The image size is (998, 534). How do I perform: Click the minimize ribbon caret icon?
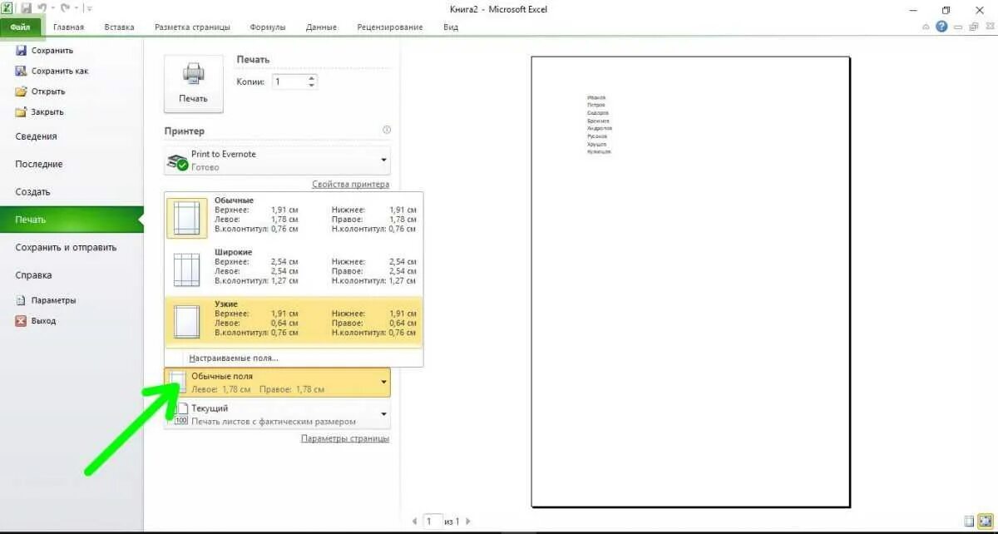(x=926, y=27)
